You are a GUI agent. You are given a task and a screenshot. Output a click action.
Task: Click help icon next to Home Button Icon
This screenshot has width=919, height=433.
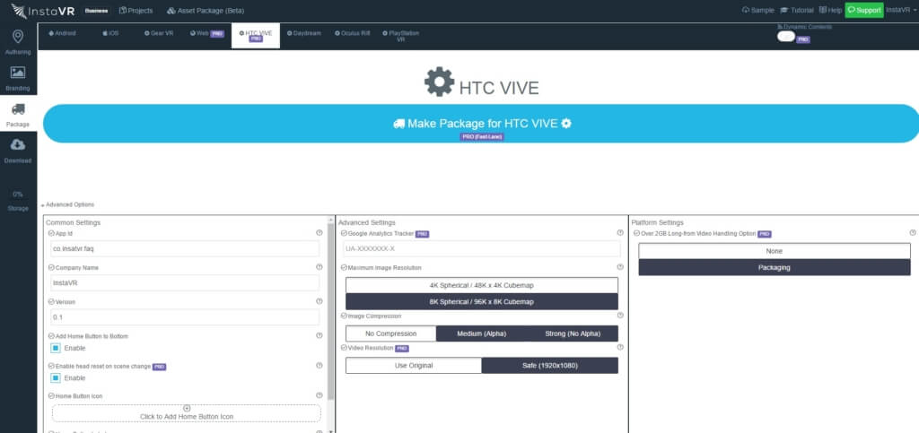click(319, 395)
